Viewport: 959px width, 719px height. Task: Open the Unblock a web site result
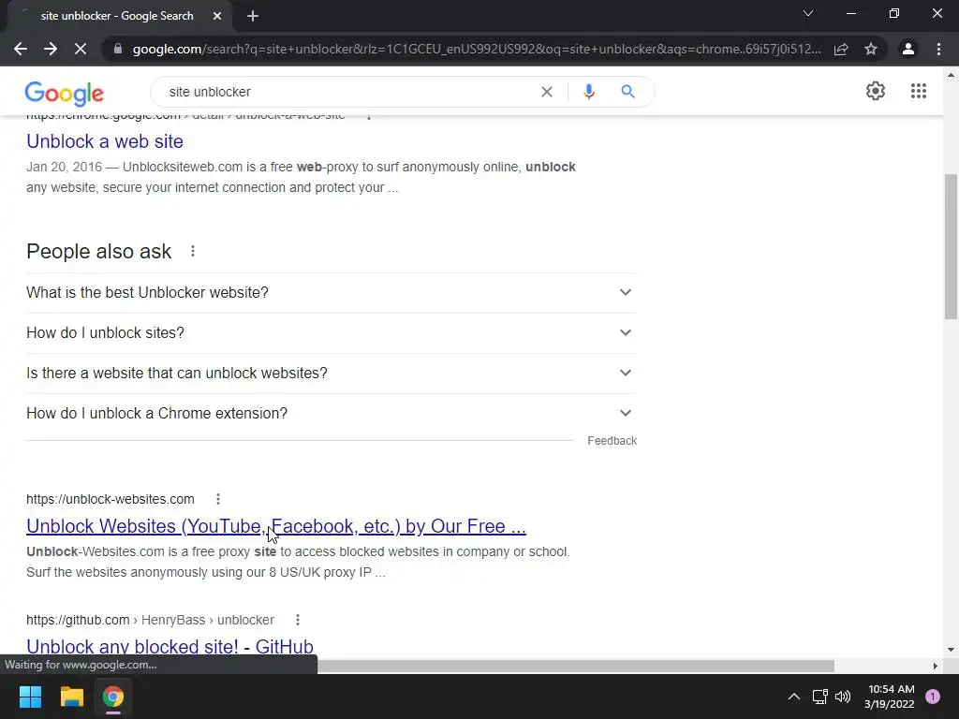(105, 141)
